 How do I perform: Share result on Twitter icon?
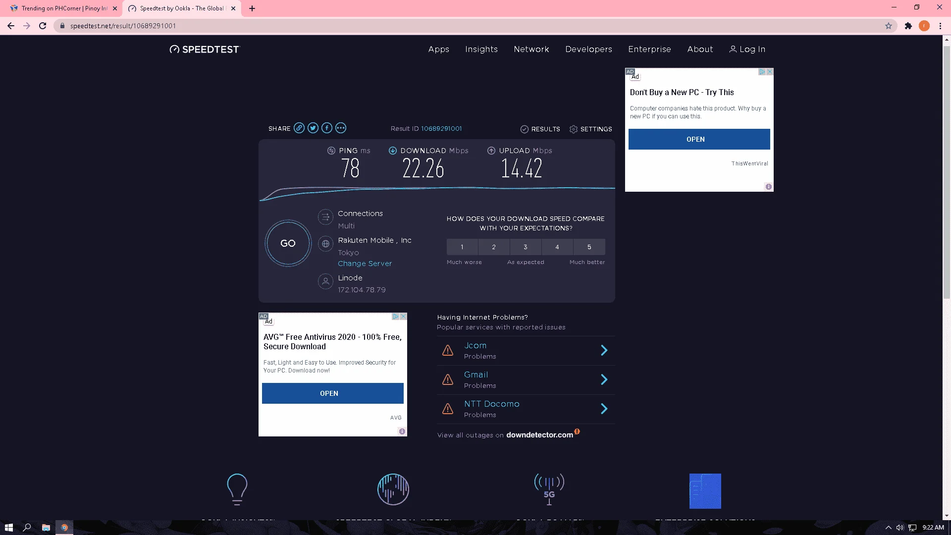313,128
